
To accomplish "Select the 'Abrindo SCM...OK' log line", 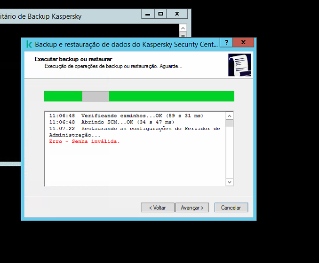I will click(112, 122).
